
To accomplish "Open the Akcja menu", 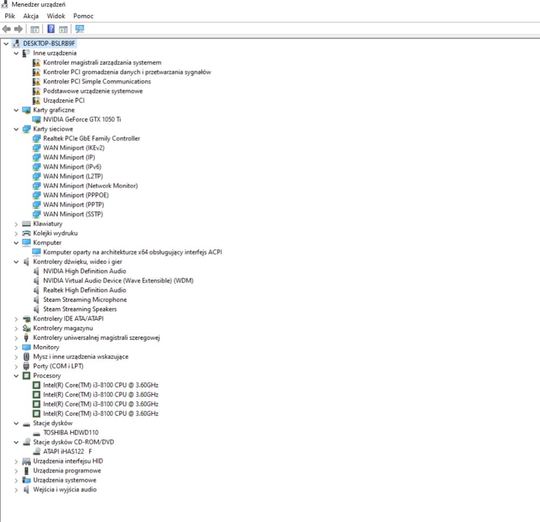I will pos(31,16).
